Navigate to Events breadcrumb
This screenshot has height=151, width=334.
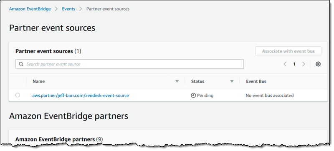click(x=68, y=9)
